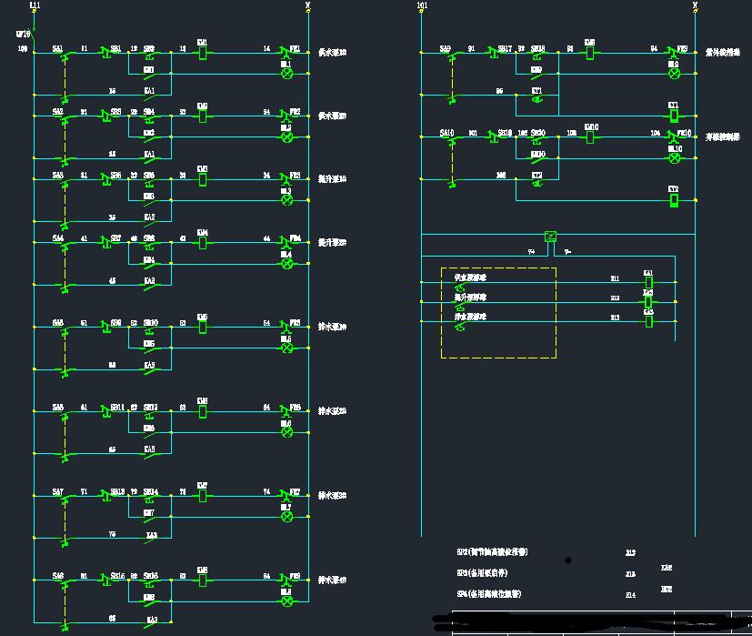Click the HL9 indicator lamp symbol
The image size is (752, 636).
tap(675, 74)
